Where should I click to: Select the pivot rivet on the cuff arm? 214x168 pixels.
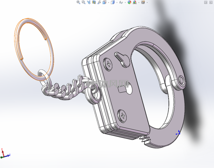pyautogui.click(x=182, y=80)
